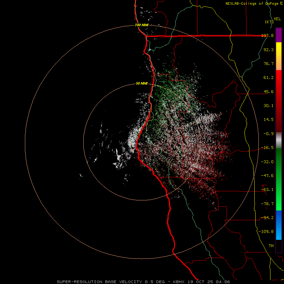
Task: Select the -109.8 scale value
Action: tap(266, 232)
